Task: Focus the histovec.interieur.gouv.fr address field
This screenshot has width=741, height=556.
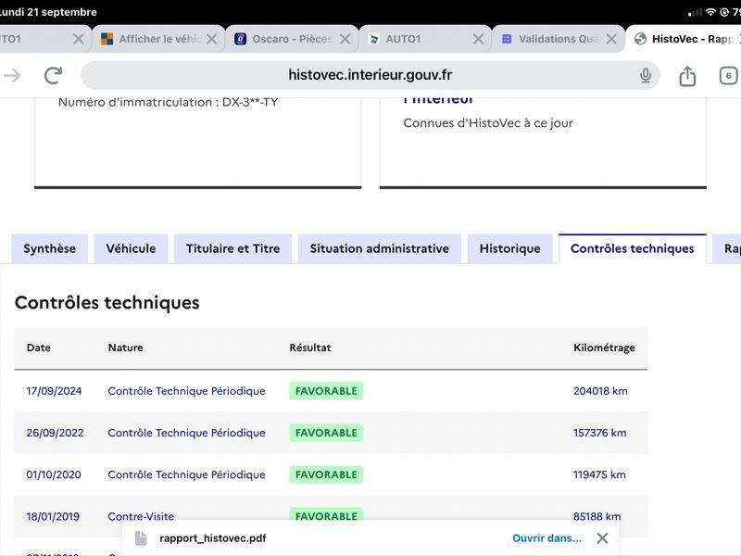Action: [x=370, y=75]
